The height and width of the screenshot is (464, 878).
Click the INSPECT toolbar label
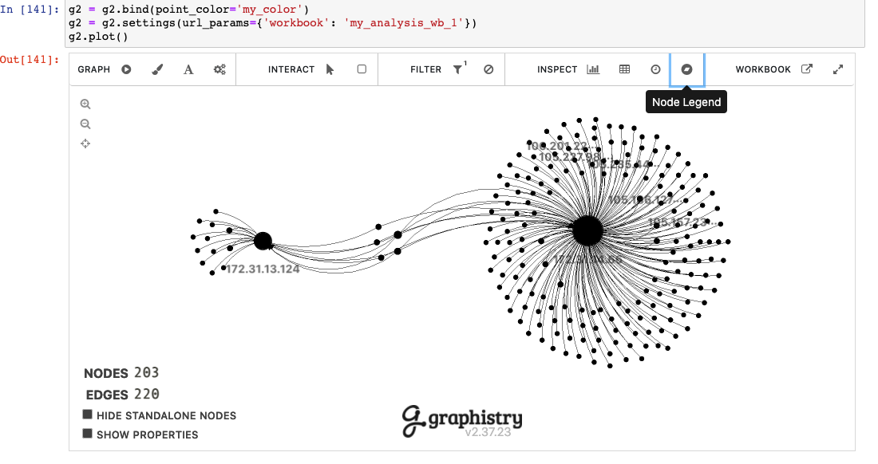(x=557, y=69)
